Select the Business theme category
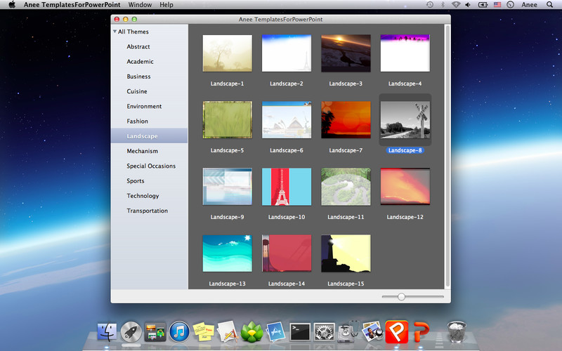Screen dimensions: 562x351 pos(138,77)
